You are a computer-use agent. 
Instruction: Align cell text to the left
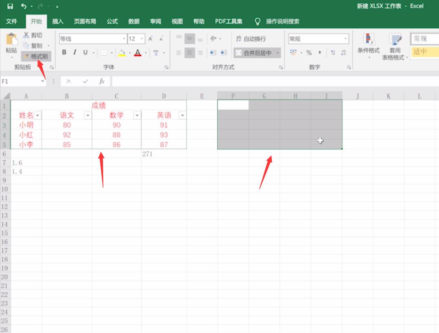(x=179, y=52)
